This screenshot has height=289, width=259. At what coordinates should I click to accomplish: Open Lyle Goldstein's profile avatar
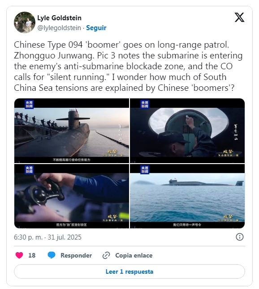coord(25,22)
